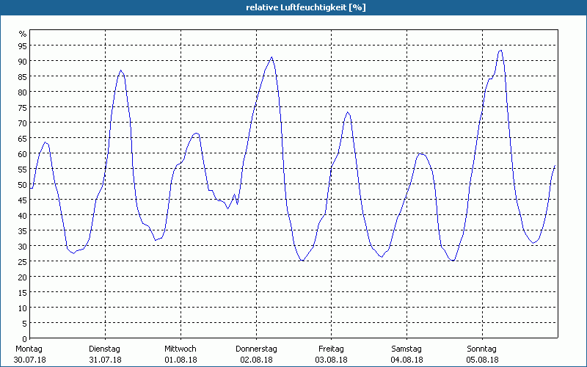
Task: Click the humidity peak on Dienstag
Action: pos(121,71)
